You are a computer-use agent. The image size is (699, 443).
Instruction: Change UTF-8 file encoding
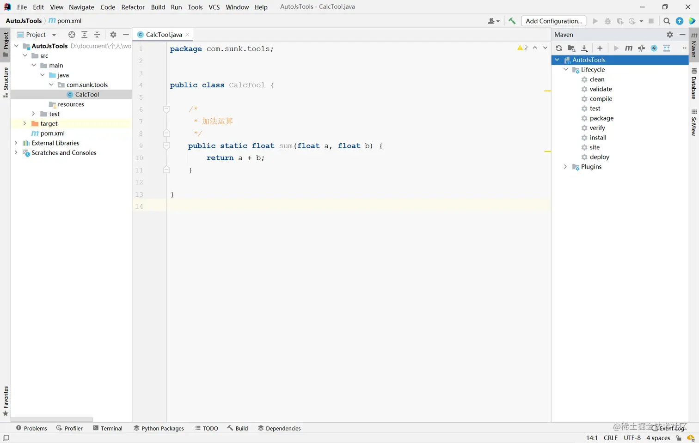tap(632, 438)
